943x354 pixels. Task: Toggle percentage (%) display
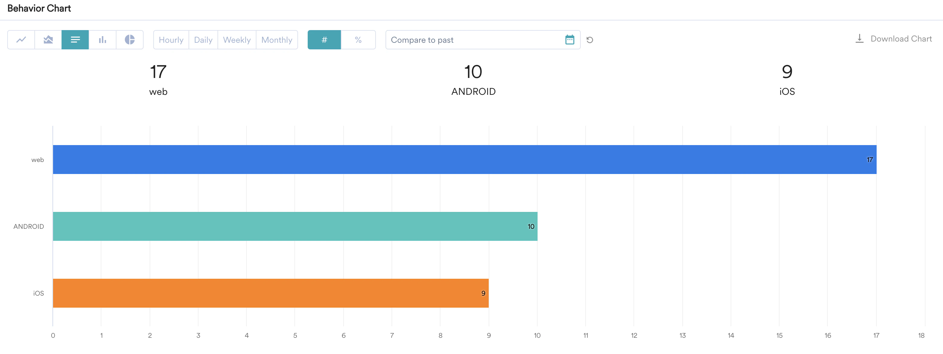pos(358,40)
